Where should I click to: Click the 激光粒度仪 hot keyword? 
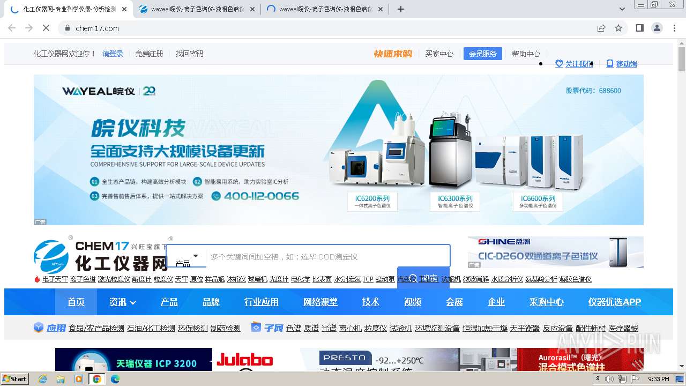tap(114, 279)
